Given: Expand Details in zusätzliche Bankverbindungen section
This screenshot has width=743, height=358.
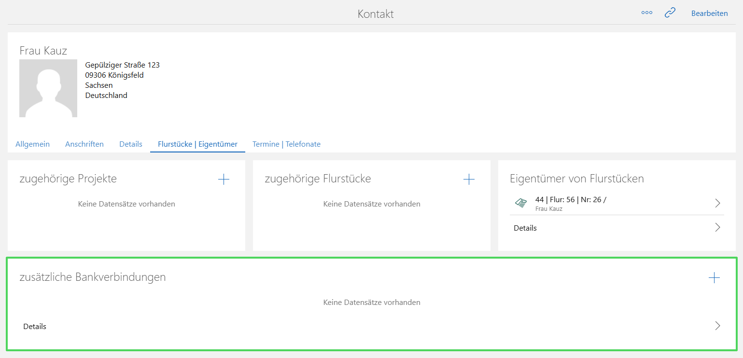Looking at the screenshot, I should point(716,326).
